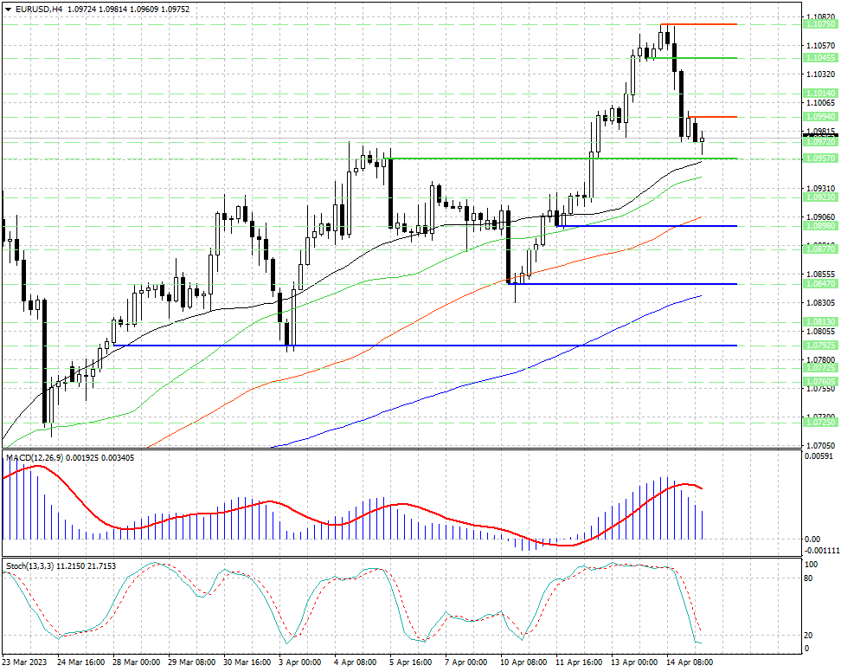Click the 11 Apr 16:00 date label
This screenshot has height=672, width=841.
pyautogui.click(x=579, y=662)
